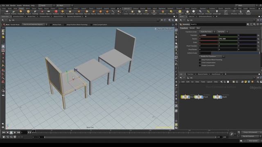
Task: Open the Render menu
Action: (x=13, y=5)
